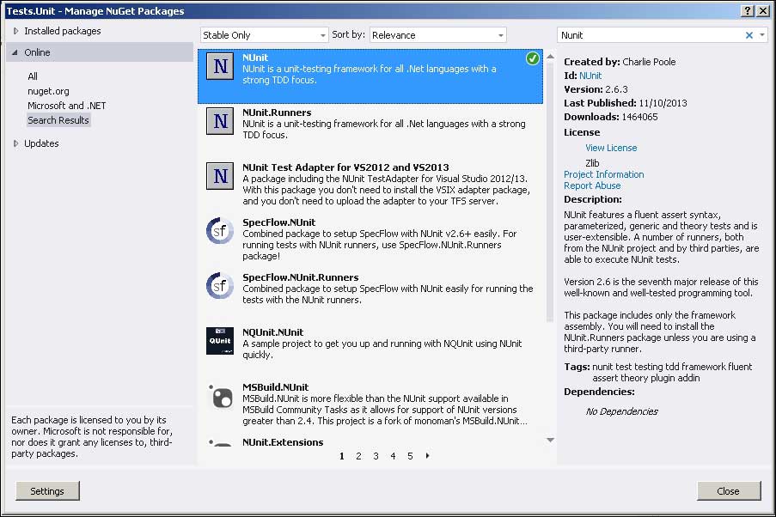Open the search box history dropdown arrow
The width and height of the screenshot is (776, 517).
tap(762, 35)
